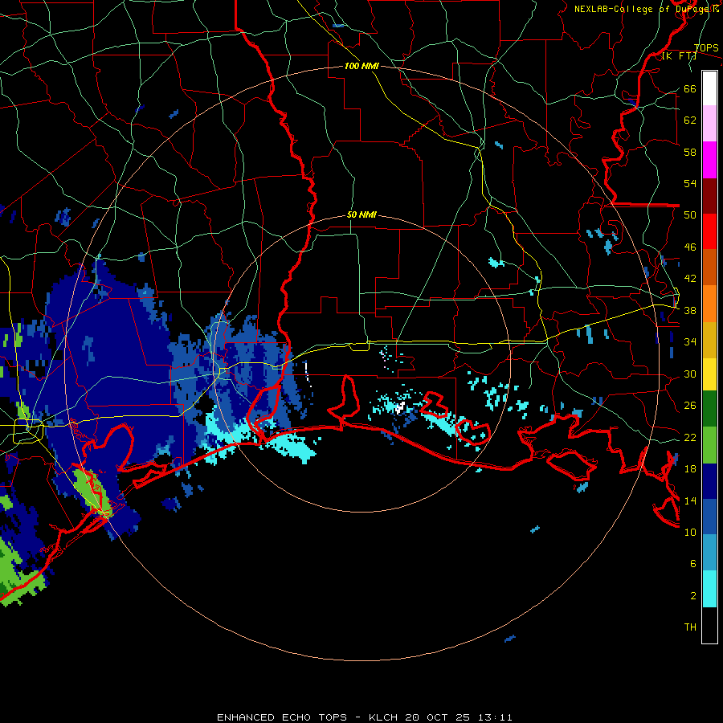The width and height of the screenshot is (723, 723).
Task: Click the dark orange legend swatch
Action: pyautogui.click(x=709, y=267)
